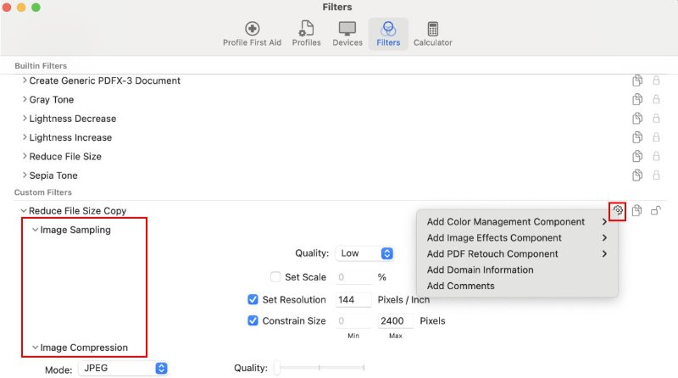Screen dimensions: 678x378
Task: Select Add Comments from the menu
Action: (x=460, y=286)
